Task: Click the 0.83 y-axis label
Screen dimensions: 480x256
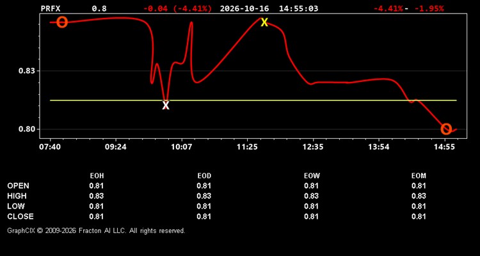Action: [27, 71]
